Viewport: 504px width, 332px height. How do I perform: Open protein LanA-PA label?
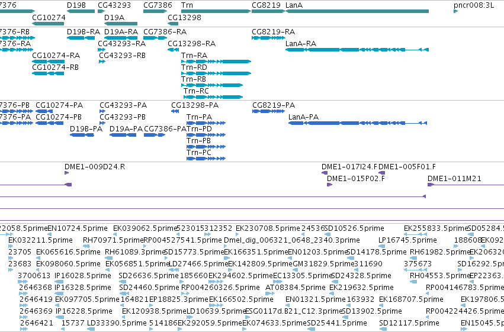[303, 117]
